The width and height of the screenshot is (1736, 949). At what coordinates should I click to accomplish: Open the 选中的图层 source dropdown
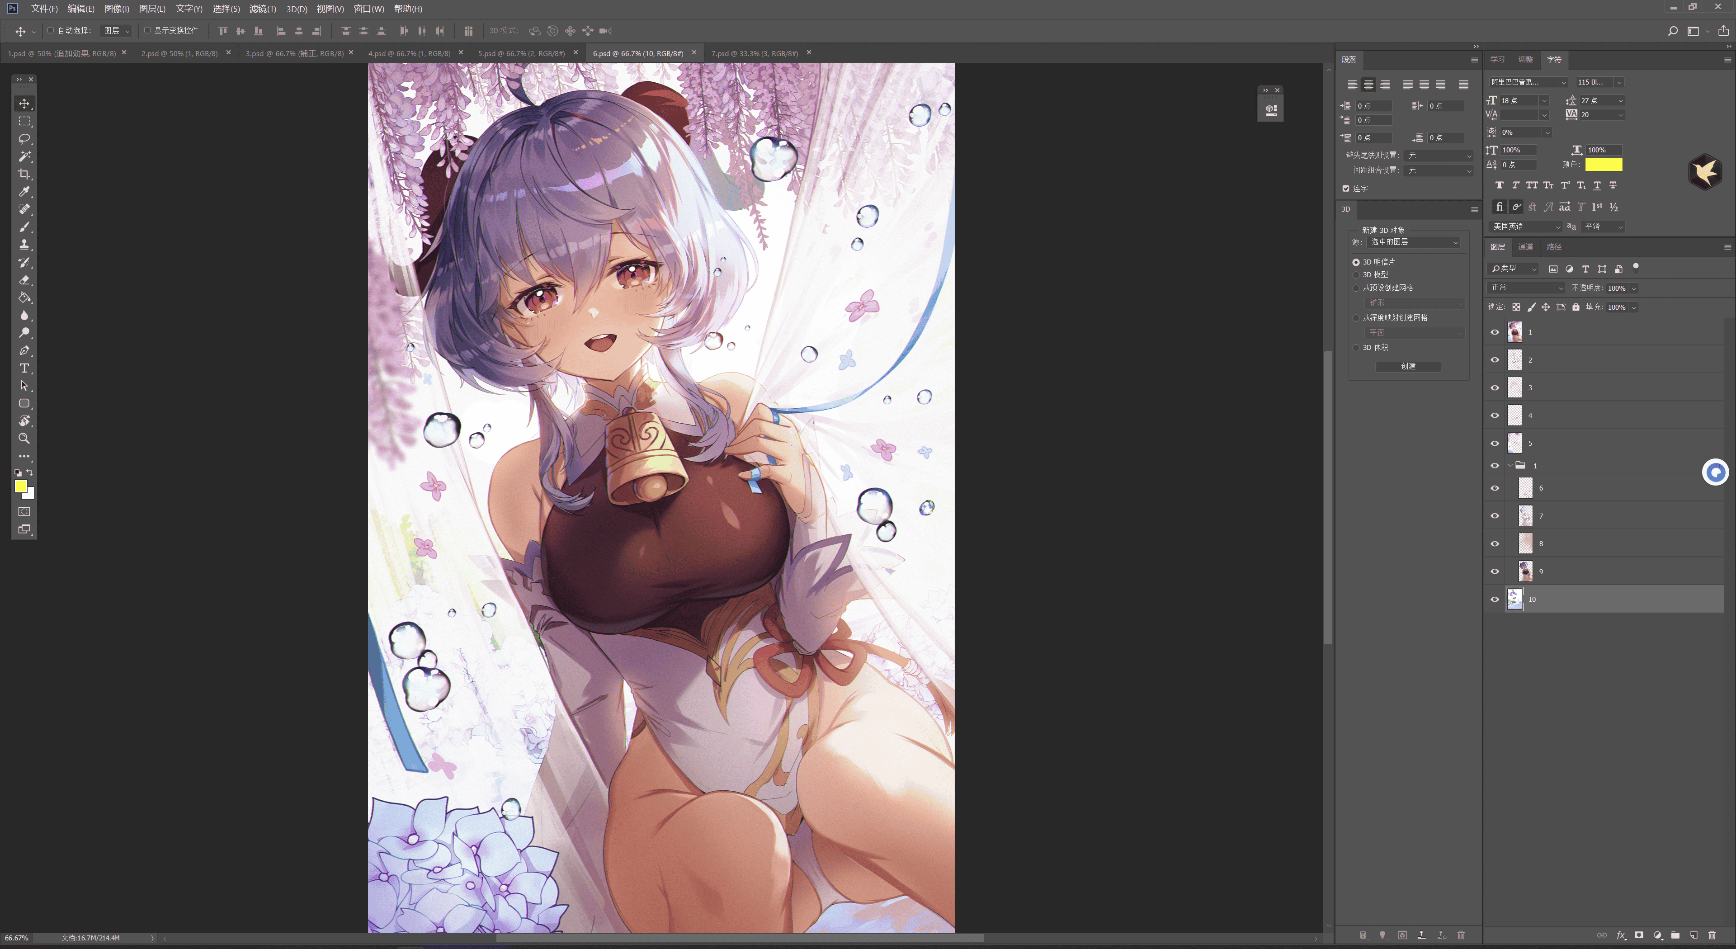tap(1413, 242)
